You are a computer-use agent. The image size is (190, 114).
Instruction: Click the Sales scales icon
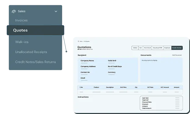pos(14,11)
